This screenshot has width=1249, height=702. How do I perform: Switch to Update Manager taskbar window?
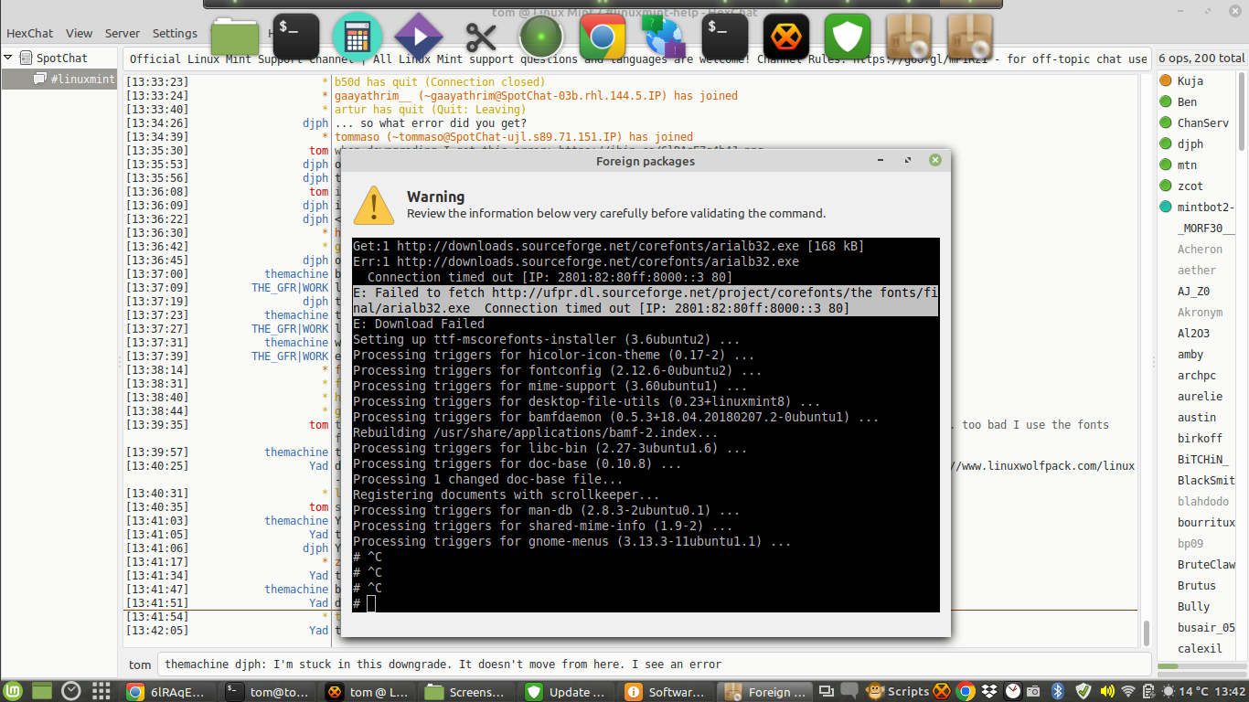tap(566, 691)
